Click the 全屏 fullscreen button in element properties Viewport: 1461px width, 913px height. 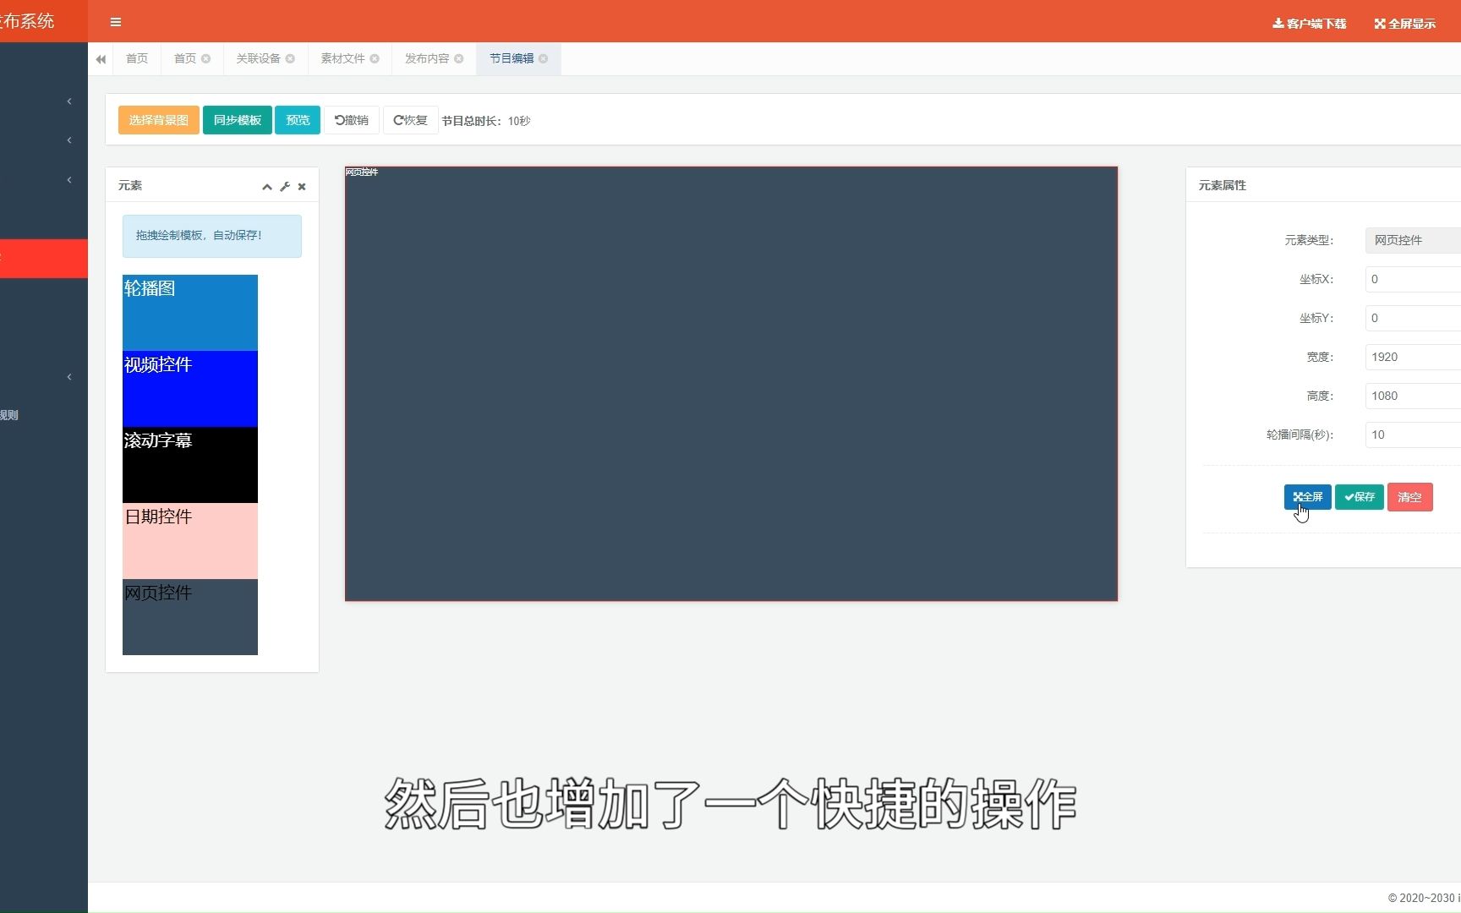click(x=1307, y=497)
